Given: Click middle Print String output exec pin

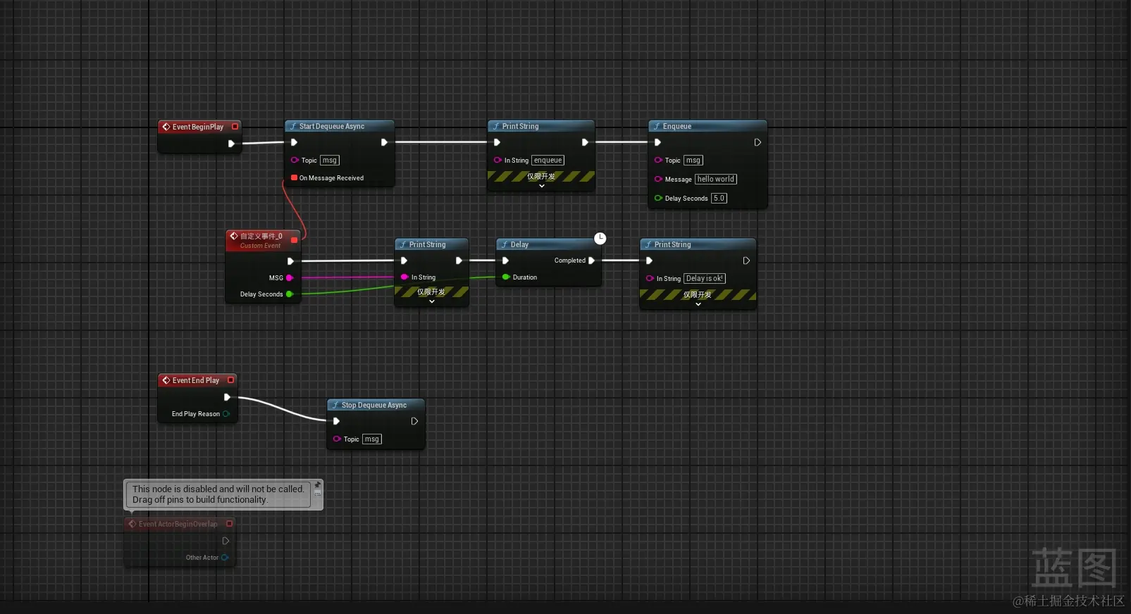Looking at the screenshot, I should tap(459, 261).
